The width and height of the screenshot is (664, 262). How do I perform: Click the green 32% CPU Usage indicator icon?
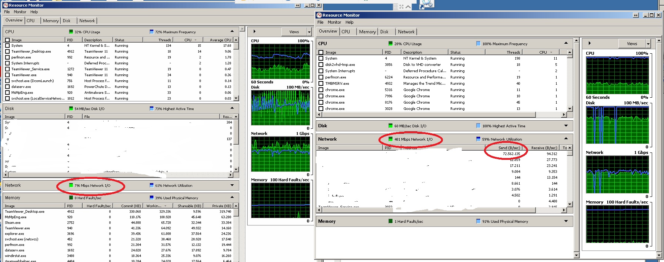pos(71,32)
